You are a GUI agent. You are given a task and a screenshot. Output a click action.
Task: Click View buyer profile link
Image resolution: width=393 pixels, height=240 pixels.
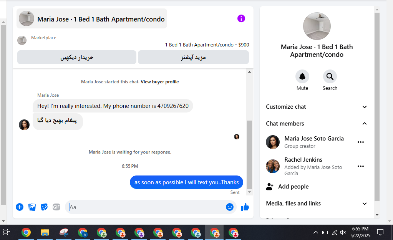[160, 82]
